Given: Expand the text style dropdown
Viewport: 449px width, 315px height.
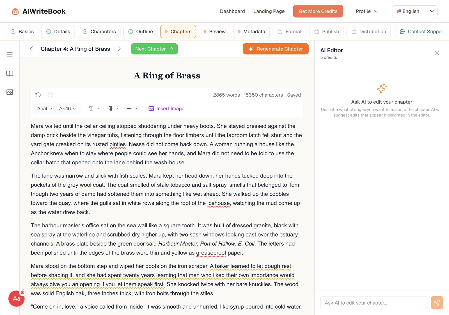Looking at the screenshot, I should click(x=94, y=109).
